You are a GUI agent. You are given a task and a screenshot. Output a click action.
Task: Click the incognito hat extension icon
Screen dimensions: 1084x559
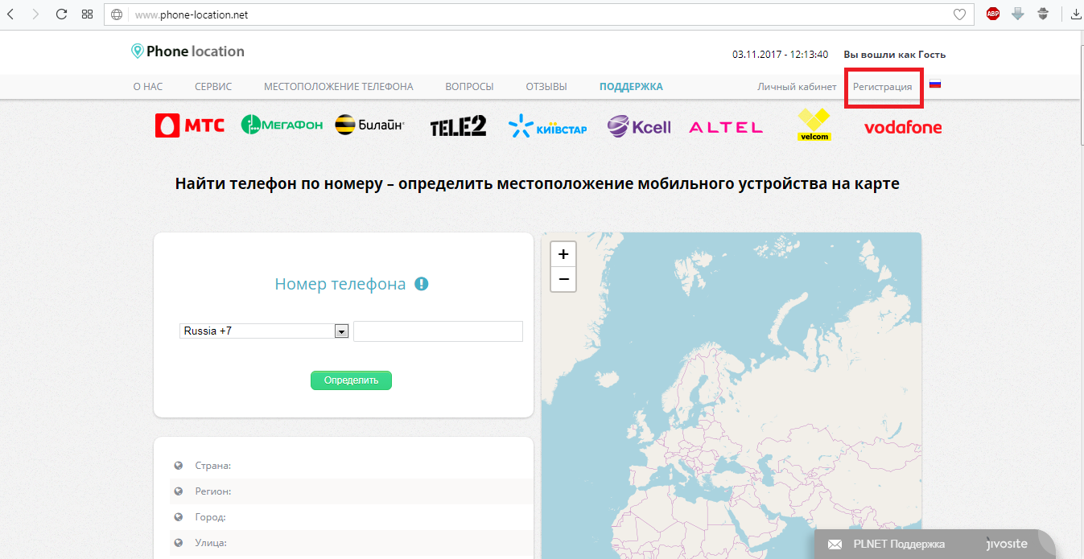coord(1043,14)
